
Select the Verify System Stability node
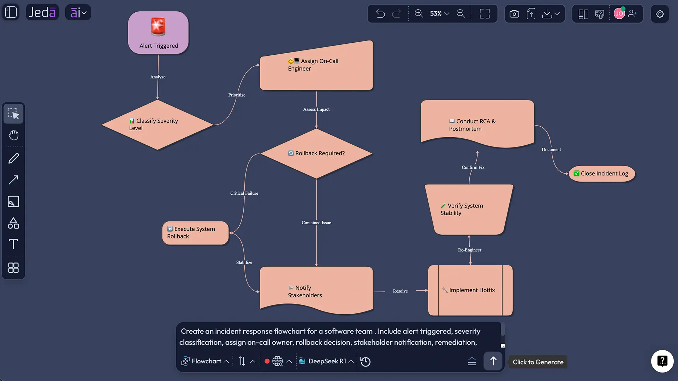[x=469, y=210]
